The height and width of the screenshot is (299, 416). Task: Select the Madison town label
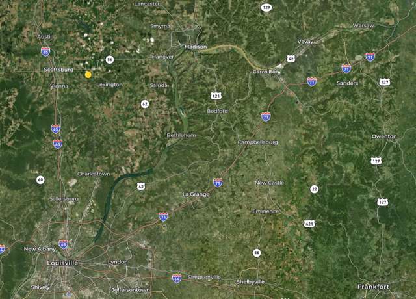(x=196, y=47)
